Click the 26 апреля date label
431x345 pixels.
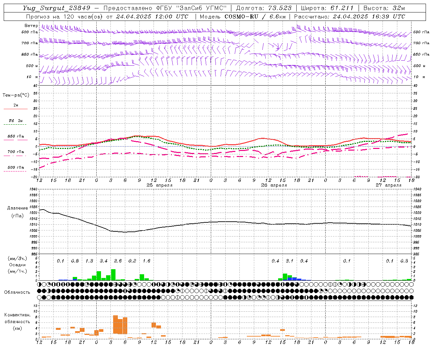[274, 185]
